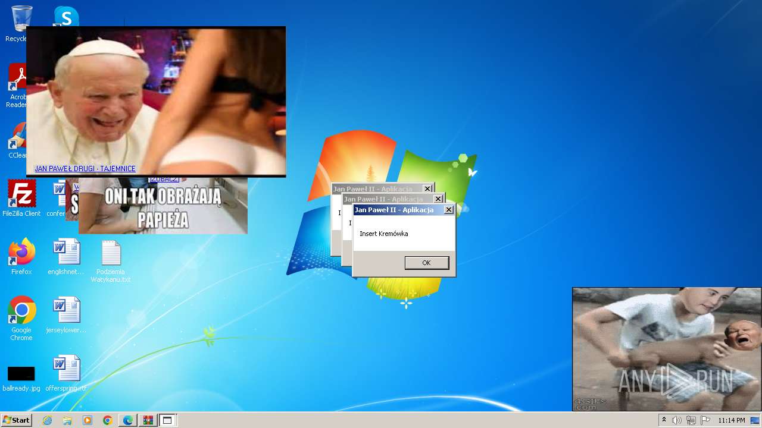Switch to the active application window taskbar button
This screenshot has width=762, height=428.
point(167,420)
